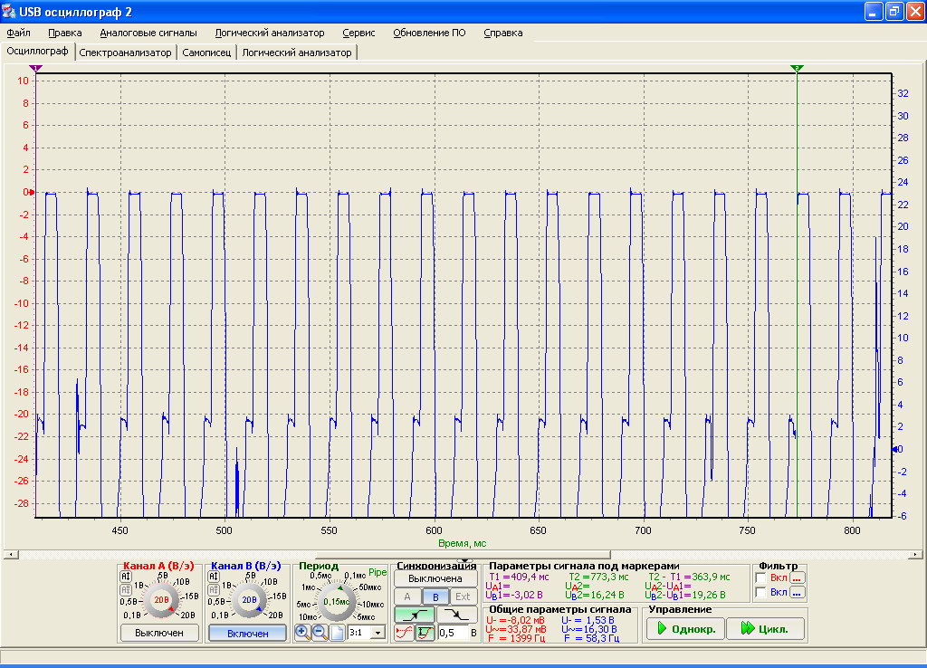Click green marker 2 handle above graph
927x668 pixels.
pyautogui.click(x=797, y=69)
